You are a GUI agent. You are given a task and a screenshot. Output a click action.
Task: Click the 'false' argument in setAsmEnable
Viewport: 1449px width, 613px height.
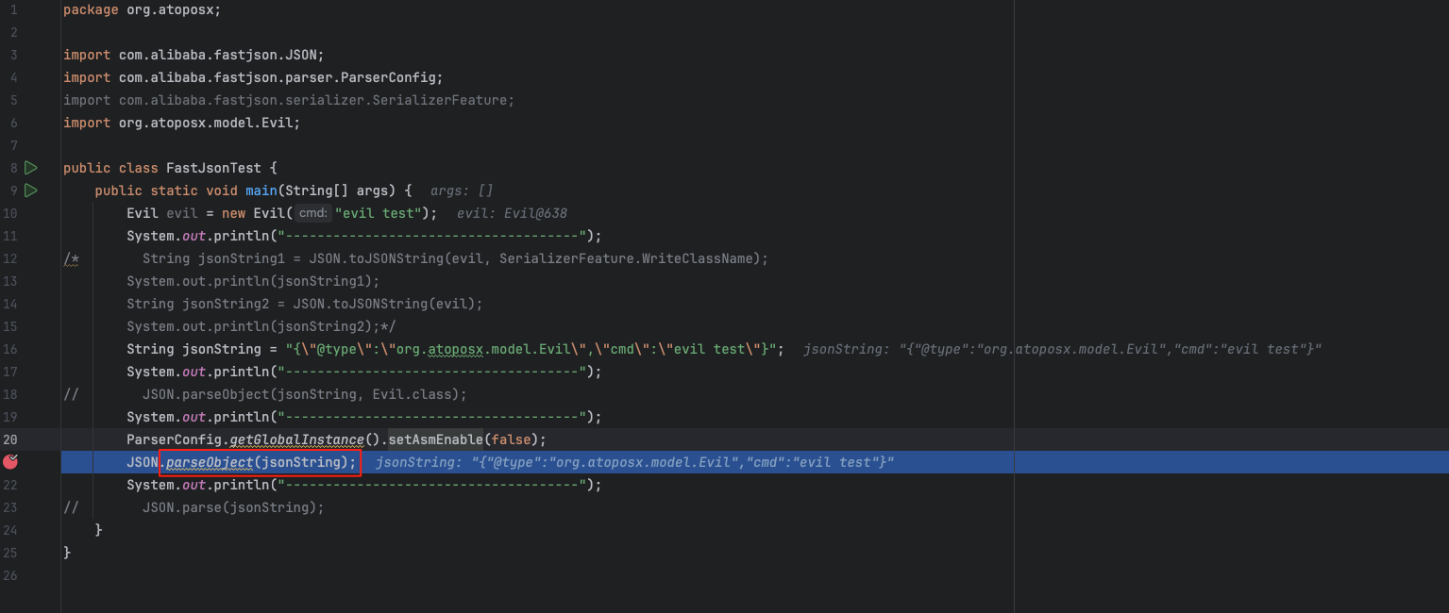(x=511, y=439)
